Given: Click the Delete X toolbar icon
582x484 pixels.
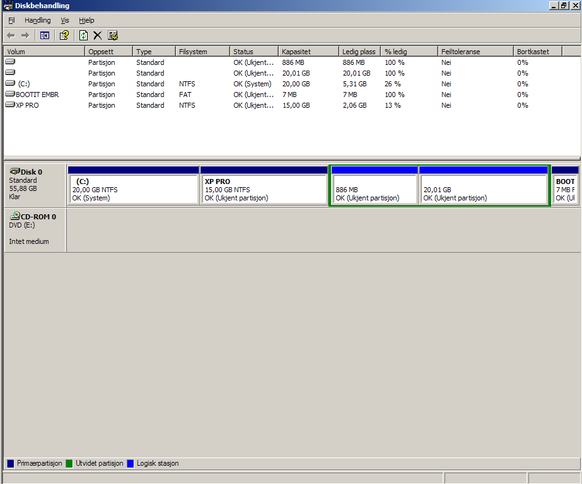Looking at the screenshot, I should point(98,35).
